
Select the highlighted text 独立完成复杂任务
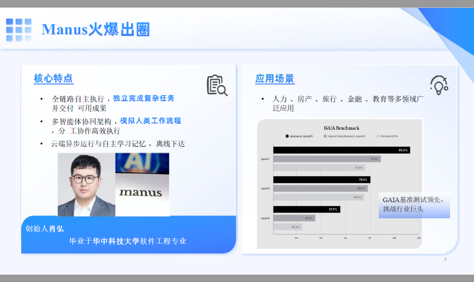click(x=144, y=98)
